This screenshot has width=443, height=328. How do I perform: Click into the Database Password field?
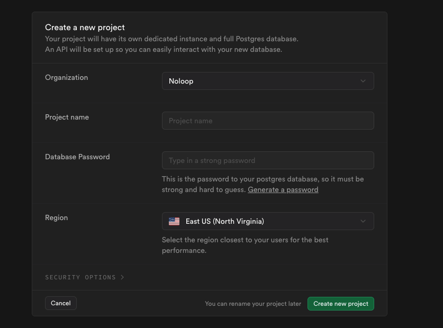[x=268, y=160]
